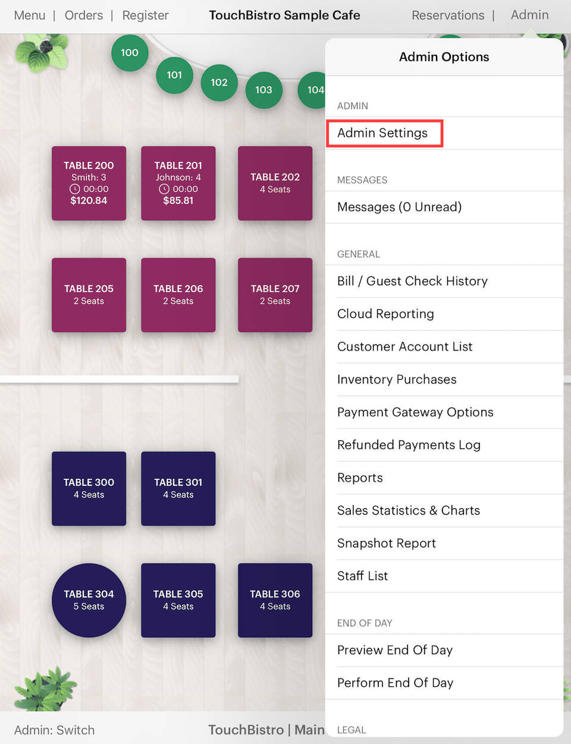Open table 200 with Smith party
The width and height of the screenshot is (571, 744).
tap(89, 183)
